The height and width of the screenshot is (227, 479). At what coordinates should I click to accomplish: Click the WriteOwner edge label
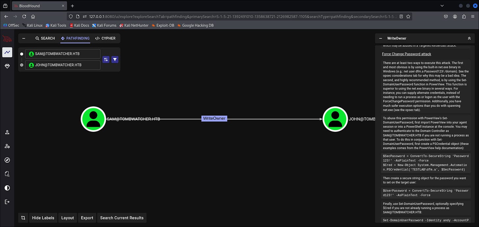point(214,118)
